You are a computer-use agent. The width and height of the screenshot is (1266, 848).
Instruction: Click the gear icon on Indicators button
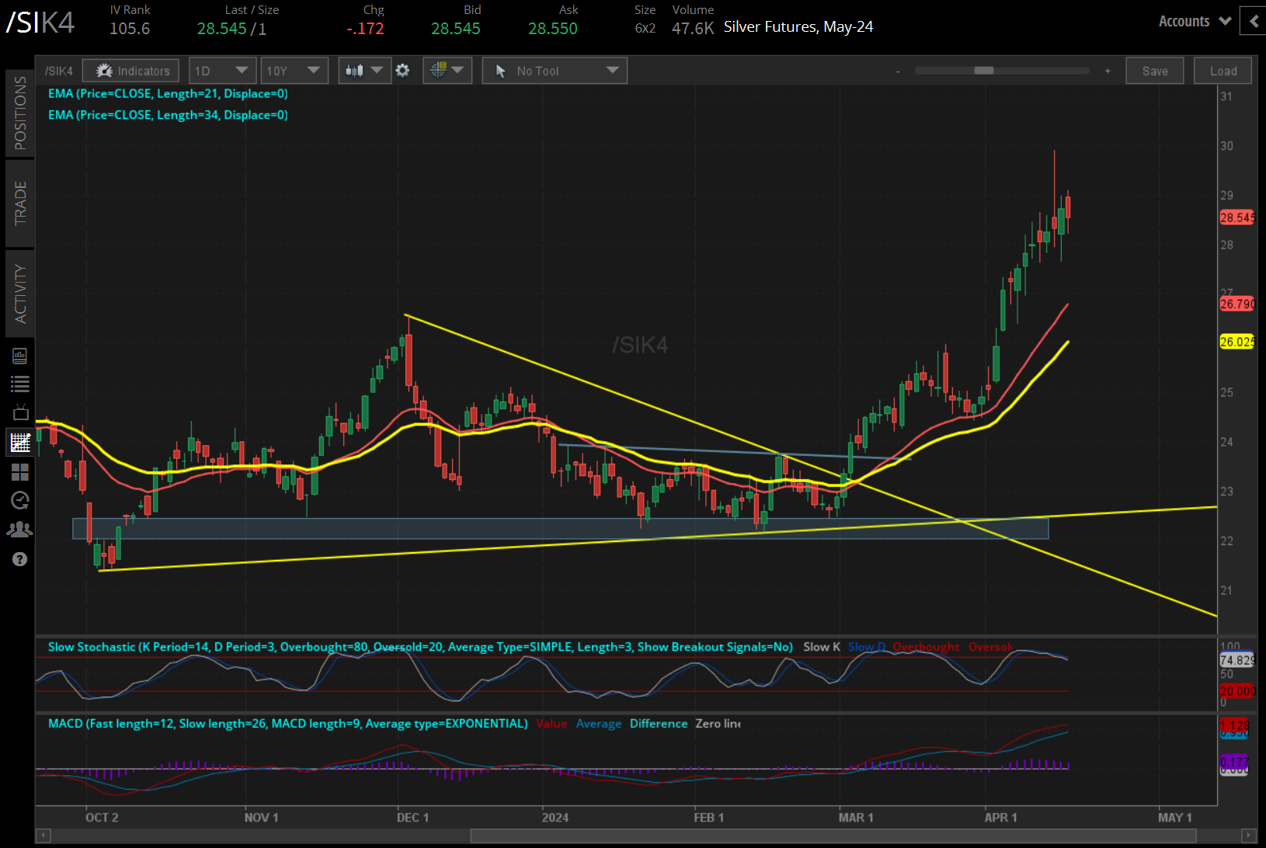(x=105, y=71)
